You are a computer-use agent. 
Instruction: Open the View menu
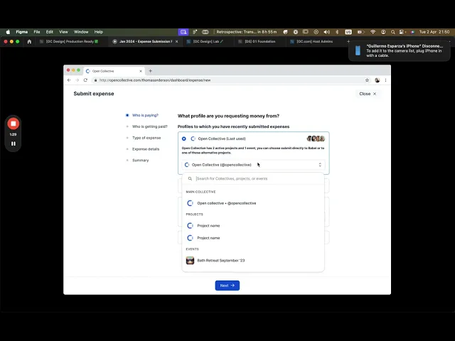(x=63, y=32)
